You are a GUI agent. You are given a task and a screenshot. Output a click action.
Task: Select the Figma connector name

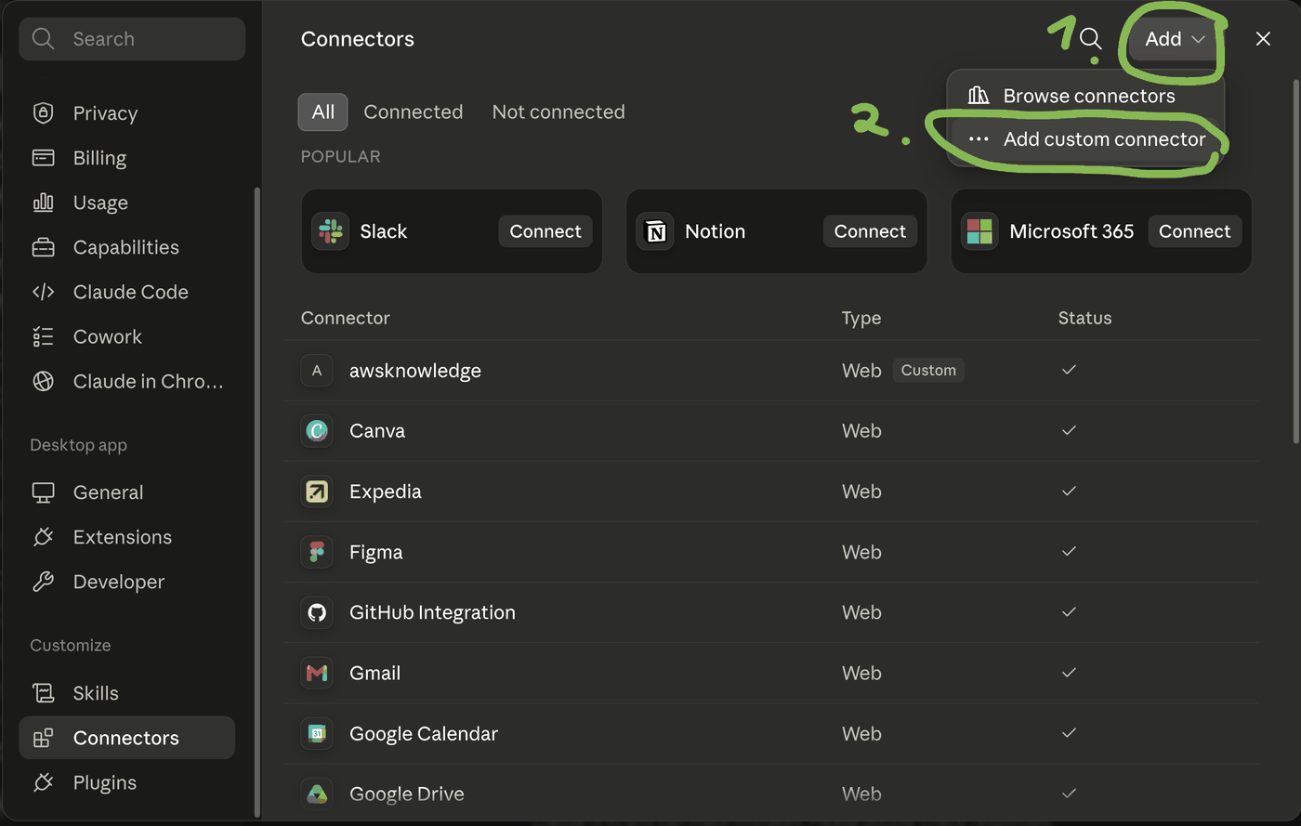[x=376, y=552]
